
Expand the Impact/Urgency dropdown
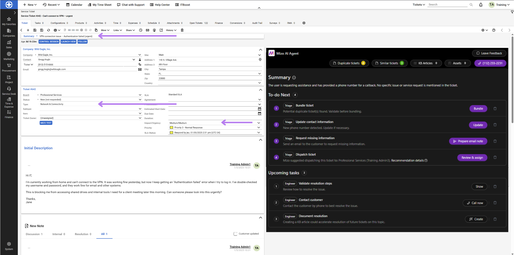click(259, 123)
